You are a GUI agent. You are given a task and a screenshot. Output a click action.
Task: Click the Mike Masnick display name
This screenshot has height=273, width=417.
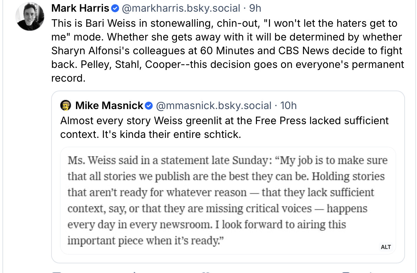pyautogui.click(x=109, y=106)
